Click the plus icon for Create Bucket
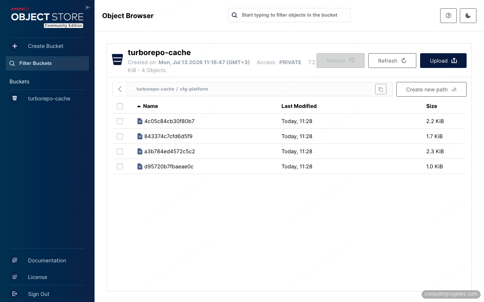The height and width of the screenshot is (302, 484). point(15,46)
